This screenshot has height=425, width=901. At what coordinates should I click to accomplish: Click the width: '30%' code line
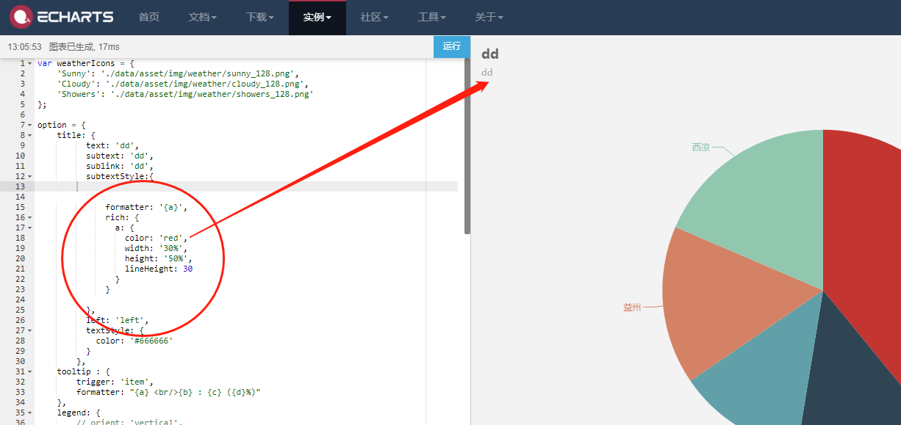point(159,248)
